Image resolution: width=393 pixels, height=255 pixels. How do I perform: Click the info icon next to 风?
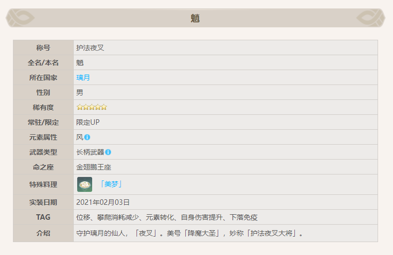click(87, 137)
